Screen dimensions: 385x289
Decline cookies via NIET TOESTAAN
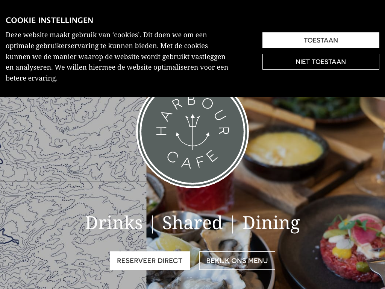coord(321,62)
